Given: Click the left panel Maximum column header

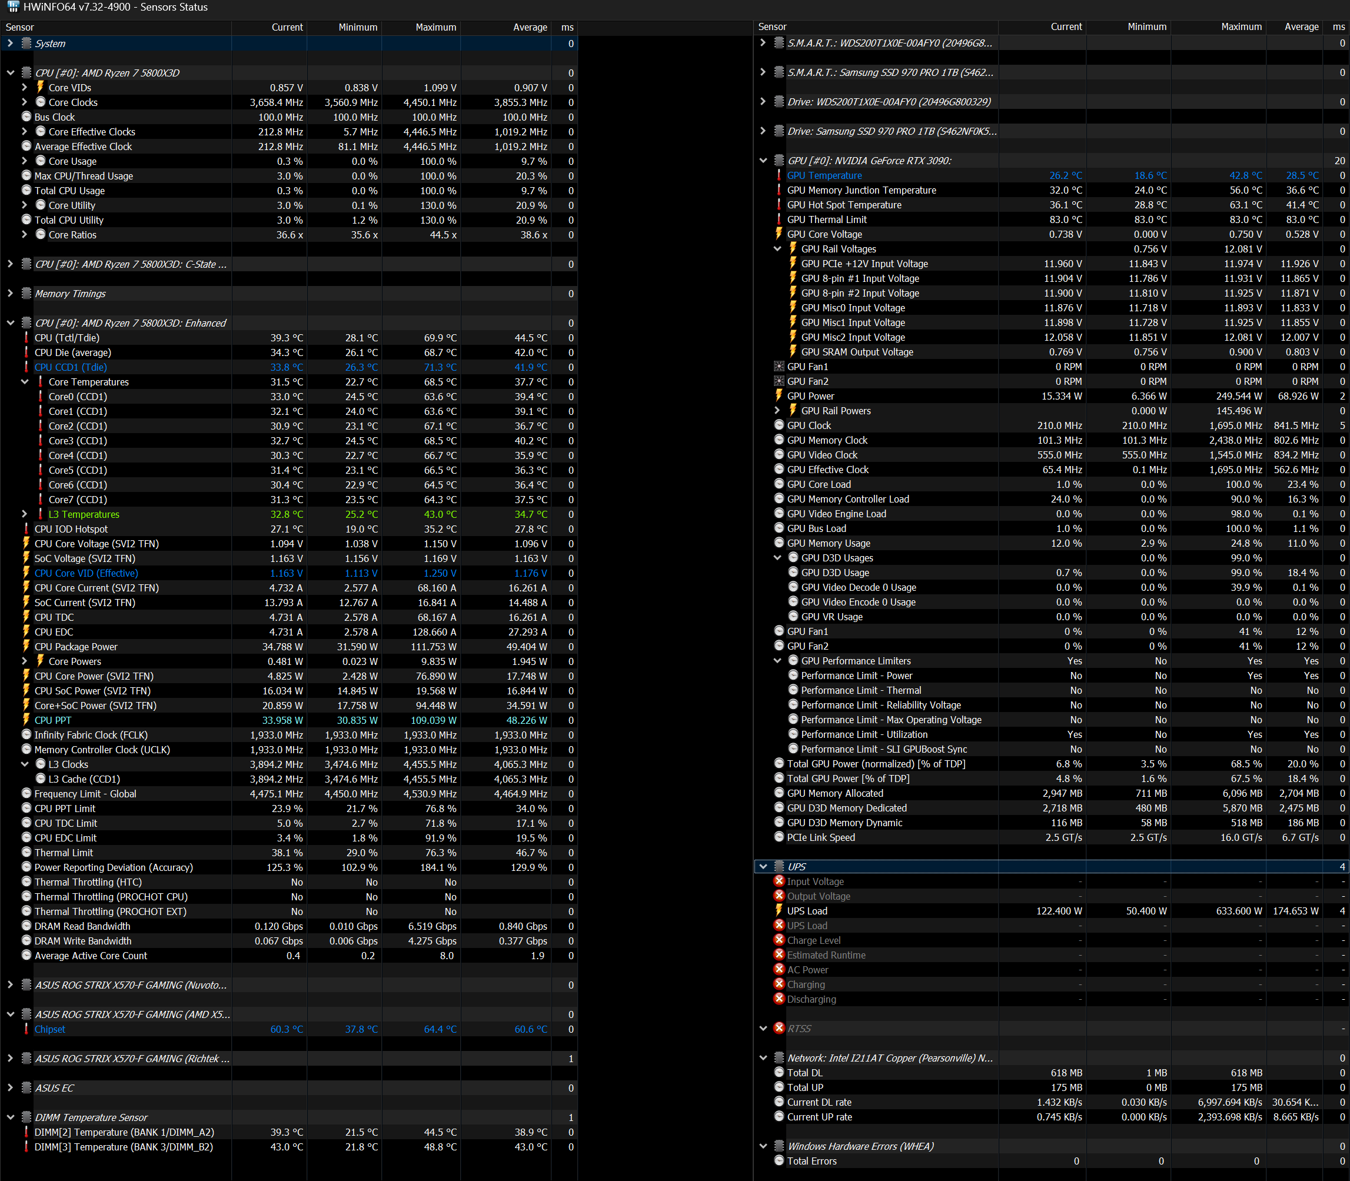Looking at the screenshot, I should click(x=421, y=27).
